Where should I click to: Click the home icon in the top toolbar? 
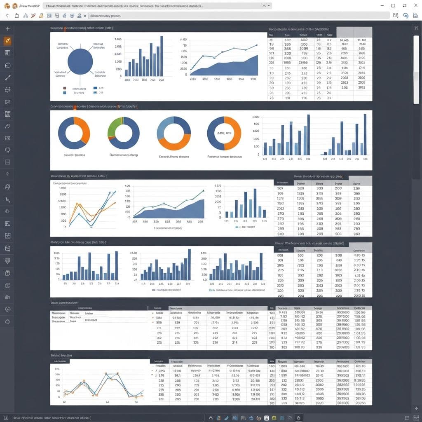(16, 15)
